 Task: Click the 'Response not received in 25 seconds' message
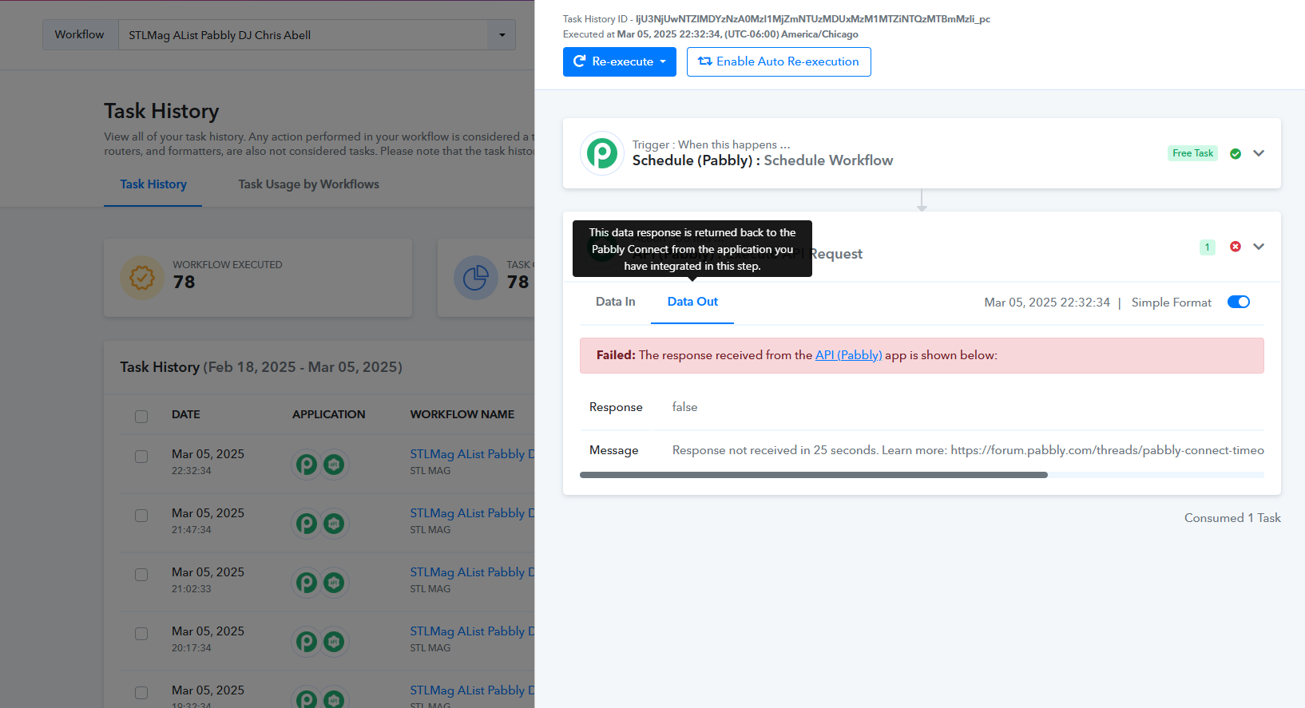pyautogui.click(x=968, y=450)
